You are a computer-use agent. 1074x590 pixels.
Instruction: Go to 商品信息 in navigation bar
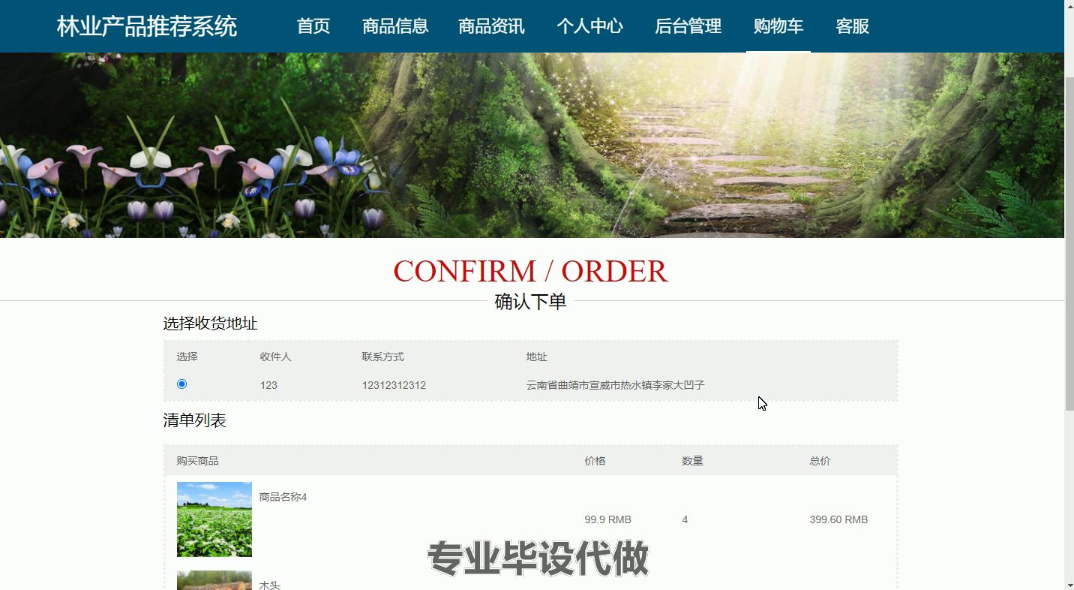[395, 26]
